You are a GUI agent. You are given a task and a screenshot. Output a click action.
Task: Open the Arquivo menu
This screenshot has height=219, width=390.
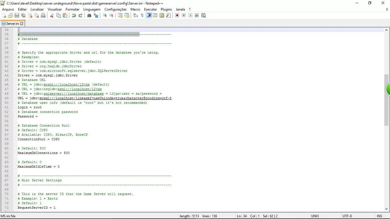(x=8, y=9)
